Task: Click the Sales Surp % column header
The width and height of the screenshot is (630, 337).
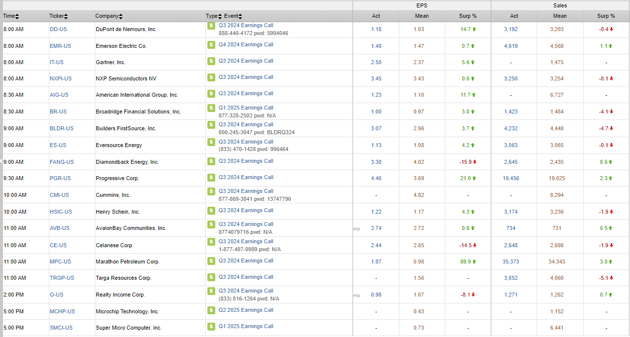Action: [x=606, y=16]
